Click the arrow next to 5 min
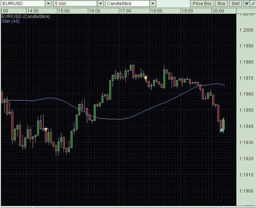This screenshot has width=256, height=208. pos(101,3)
